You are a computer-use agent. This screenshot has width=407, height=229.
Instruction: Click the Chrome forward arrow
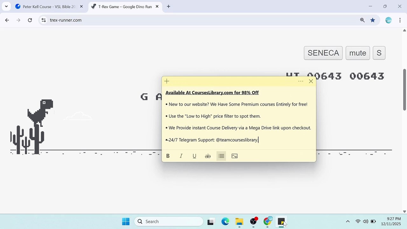click(x=18, y=20)
